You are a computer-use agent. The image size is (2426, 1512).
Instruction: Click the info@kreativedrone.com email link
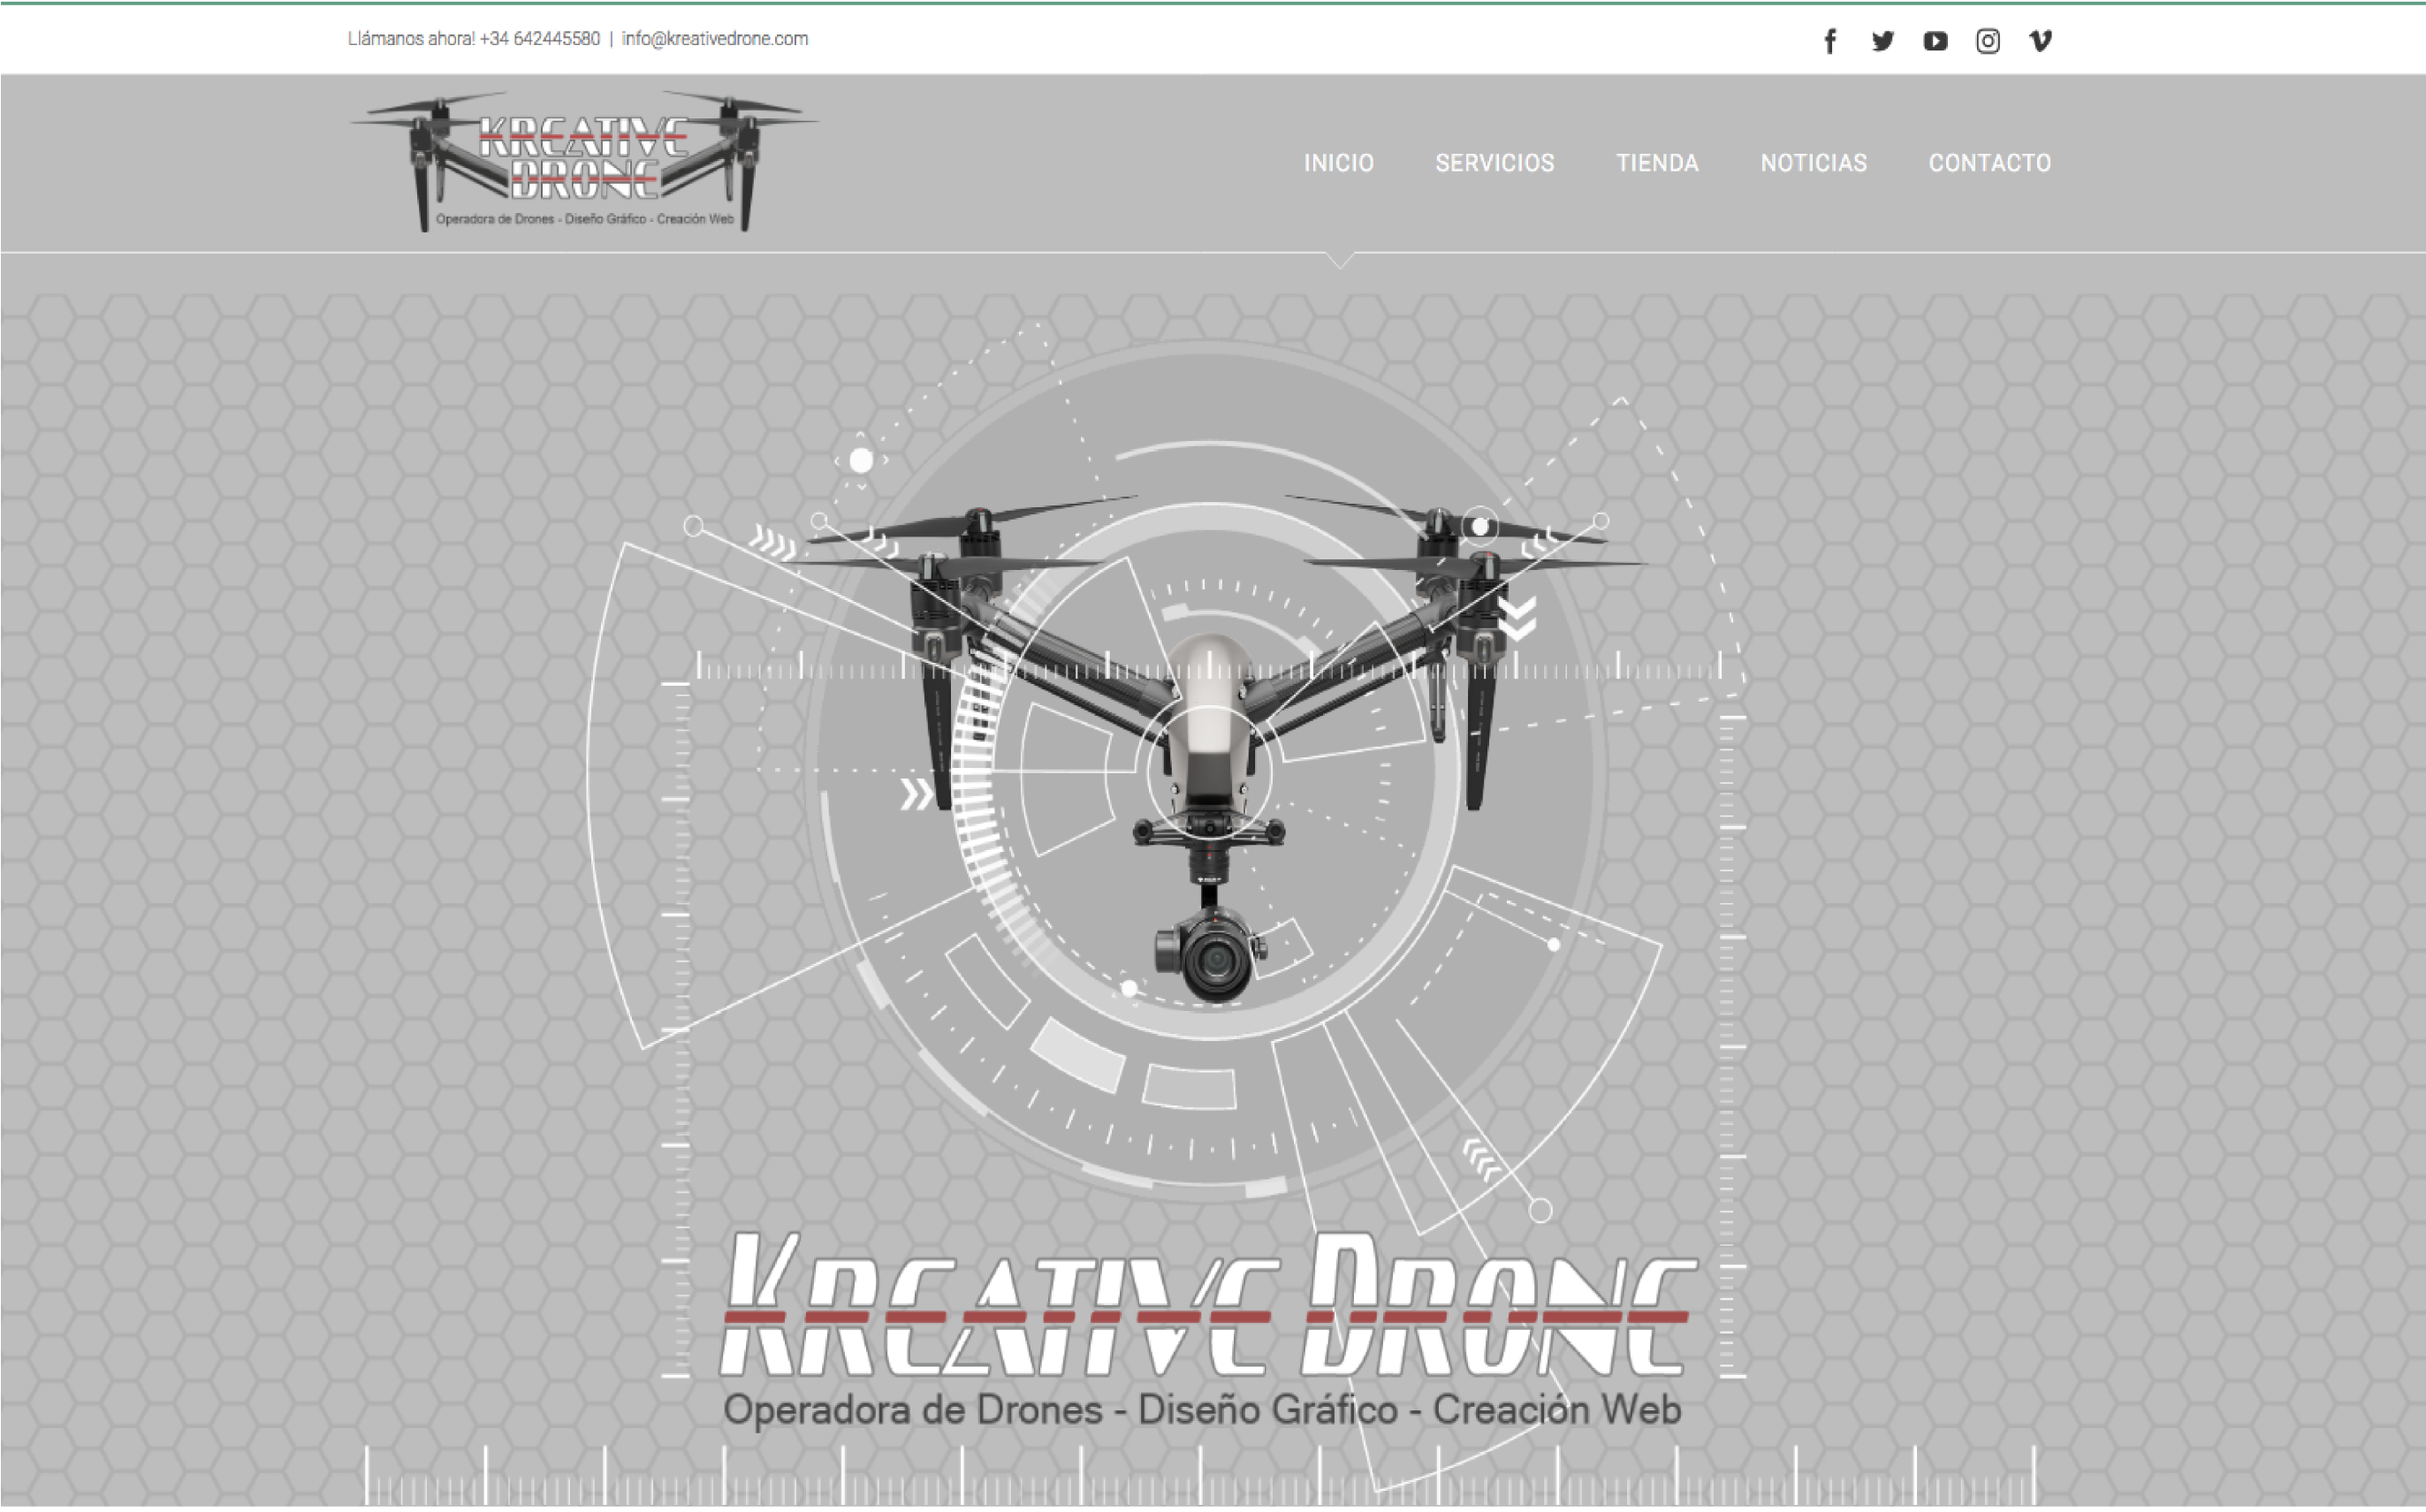pos(714,39)
